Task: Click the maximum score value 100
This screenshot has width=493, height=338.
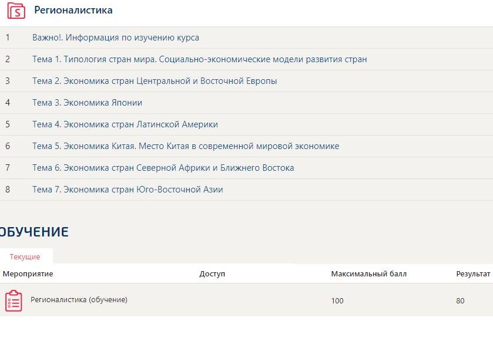Action: (x=337, y=301)
